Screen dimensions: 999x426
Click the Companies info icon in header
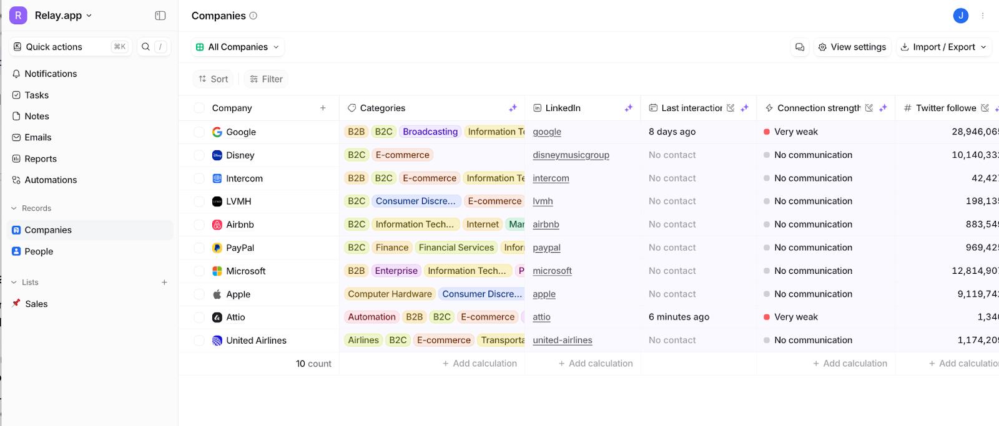[253, 16]
